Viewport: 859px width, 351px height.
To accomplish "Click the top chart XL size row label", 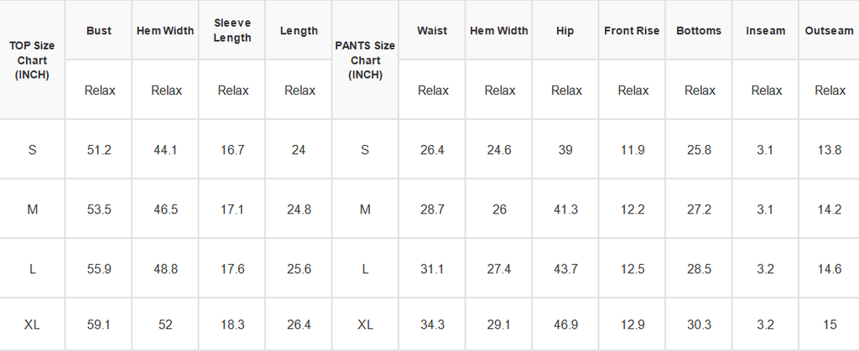I will [x=32, y=325].
